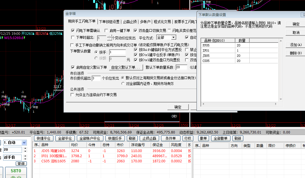305x178 pixels.
Task: Enable the 启用一键下单 checkbox
Action: pos(106,31)
